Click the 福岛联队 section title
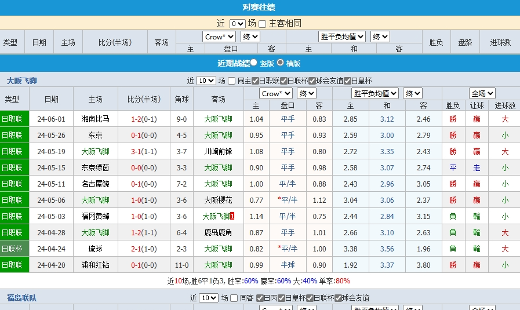Image resolution: width=520 pixels, height=310 pixels. (21, 298)
